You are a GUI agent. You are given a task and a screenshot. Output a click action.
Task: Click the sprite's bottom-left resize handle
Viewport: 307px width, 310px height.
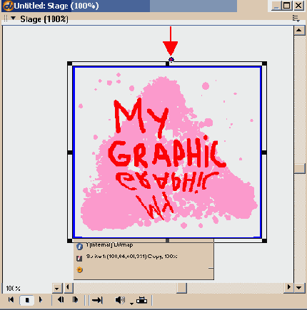tap(70, 241)
